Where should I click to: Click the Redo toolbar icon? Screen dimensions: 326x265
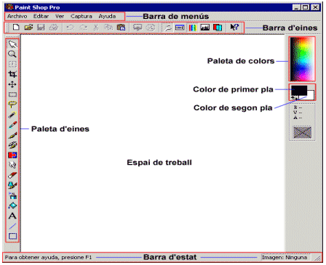click(x=84, y=27)
